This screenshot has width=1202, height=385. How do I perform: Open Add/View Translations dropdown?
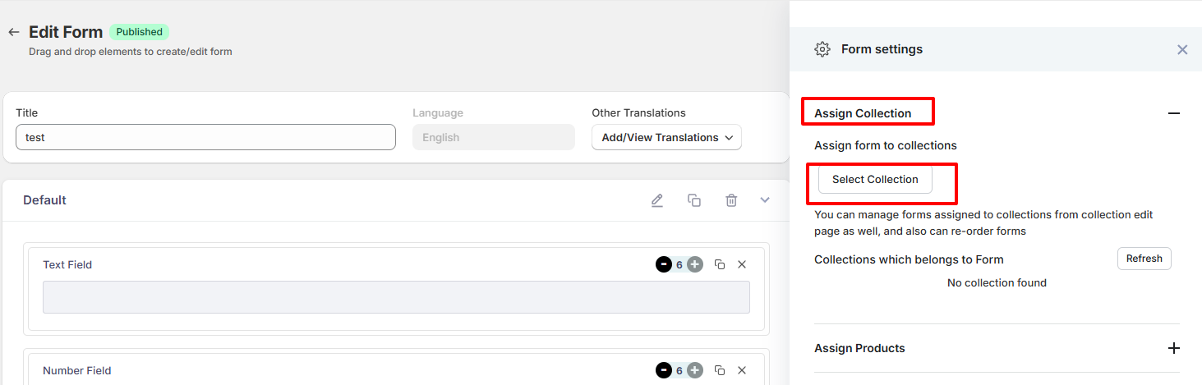[666, 137]
